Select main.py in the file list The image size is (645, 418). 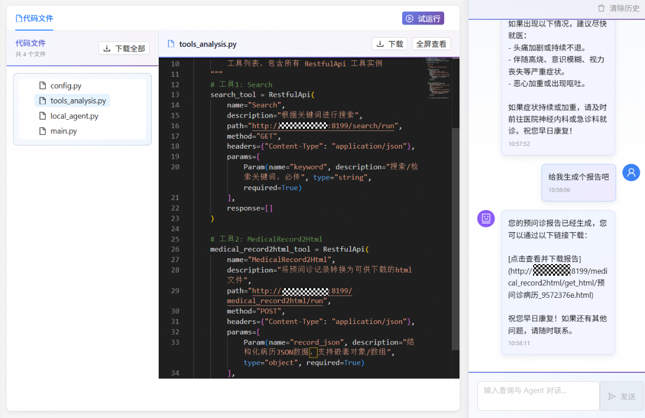63,131
